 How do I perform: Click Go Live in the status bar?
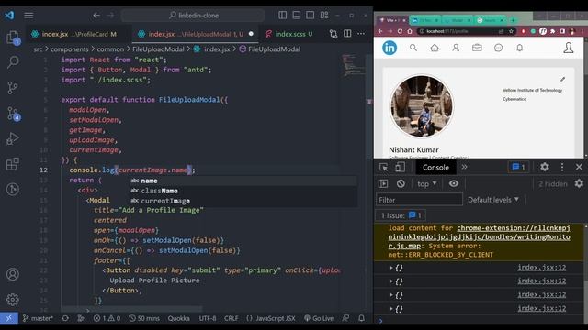(319, 318)
